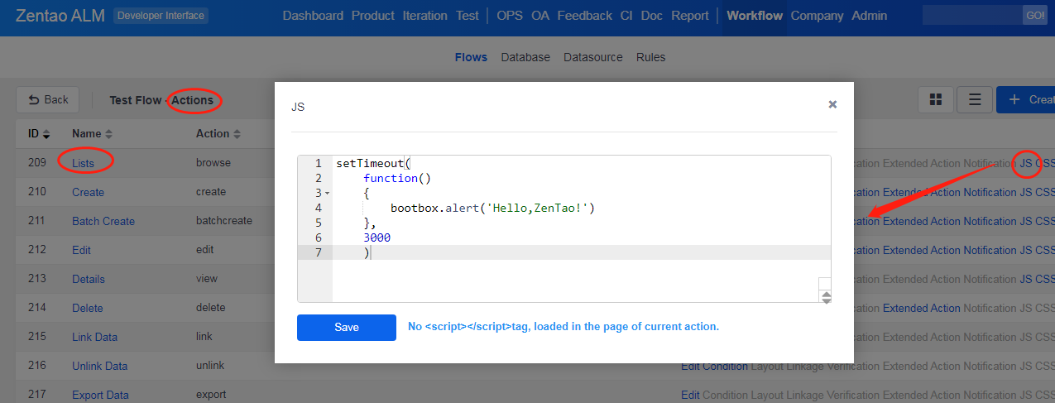Collapse the code fold arrow on line 3

(x=327, y=194)
